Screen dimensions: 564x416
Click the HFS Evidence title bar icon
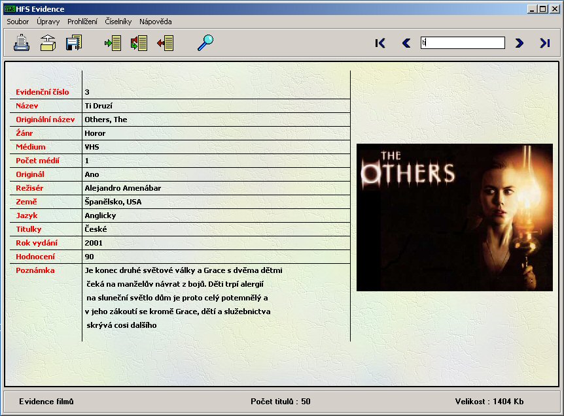9,9
